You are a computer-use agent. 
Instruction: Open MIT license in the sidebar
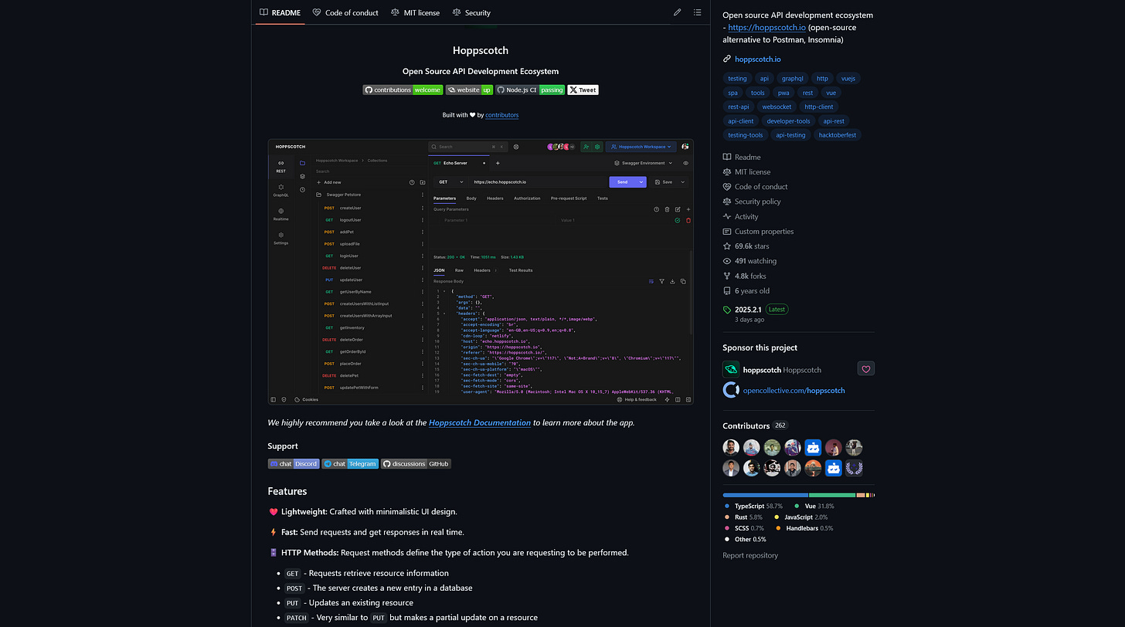[x=746, y=172]
